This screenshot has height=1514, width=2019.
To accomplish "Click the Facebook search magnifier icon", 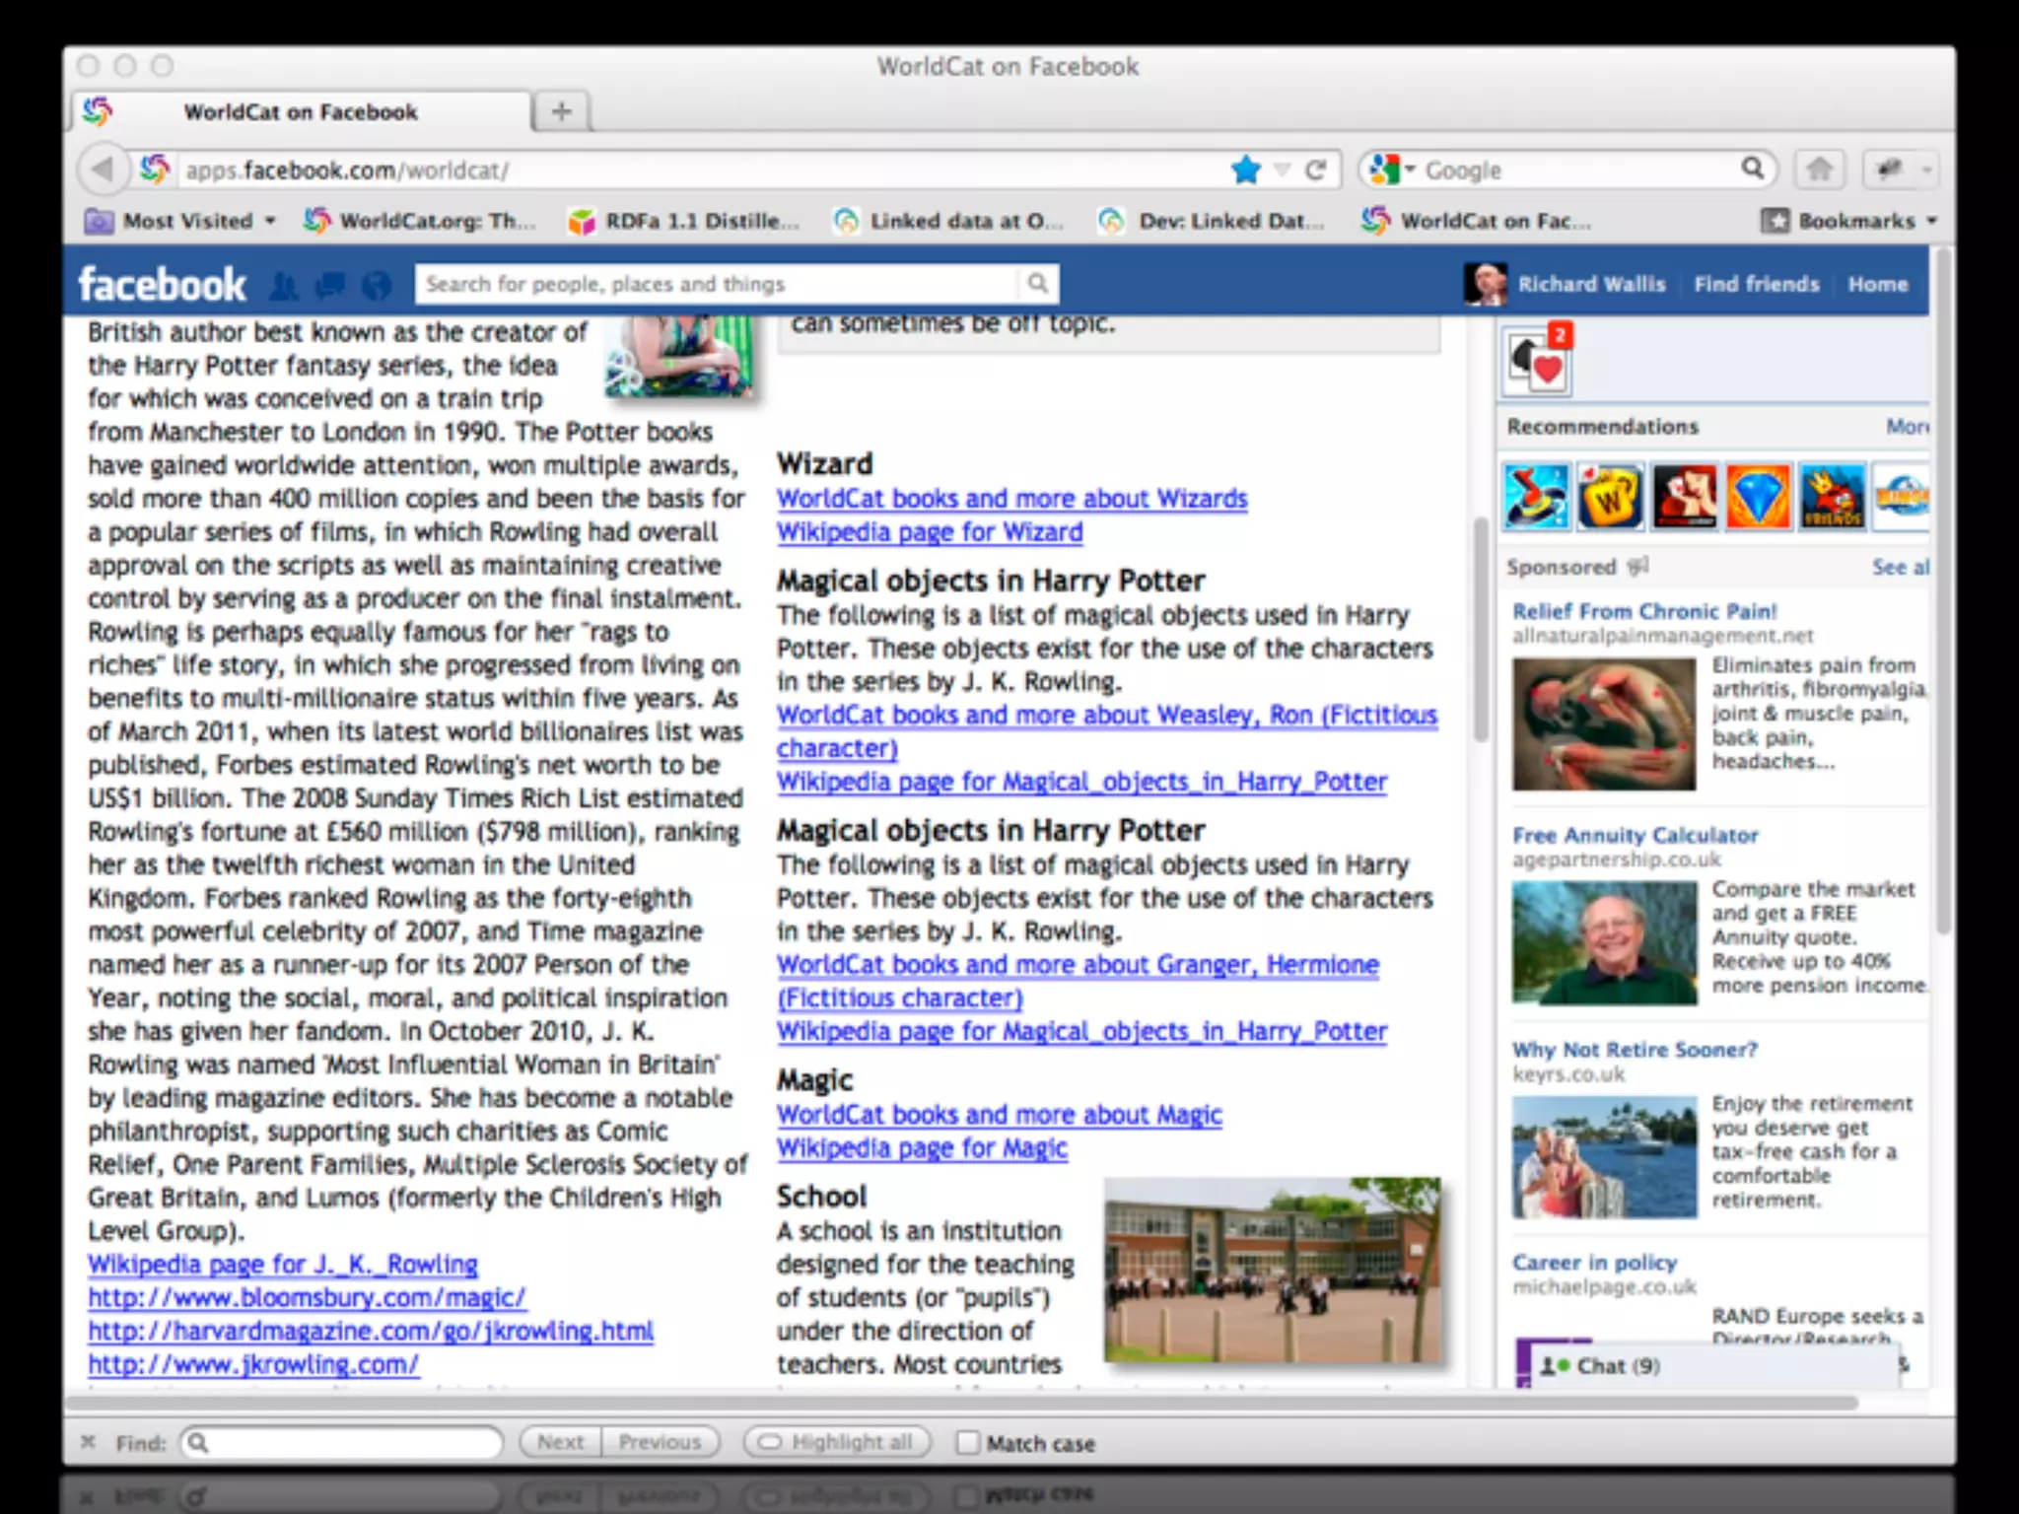I will [x=1037, y=284].
